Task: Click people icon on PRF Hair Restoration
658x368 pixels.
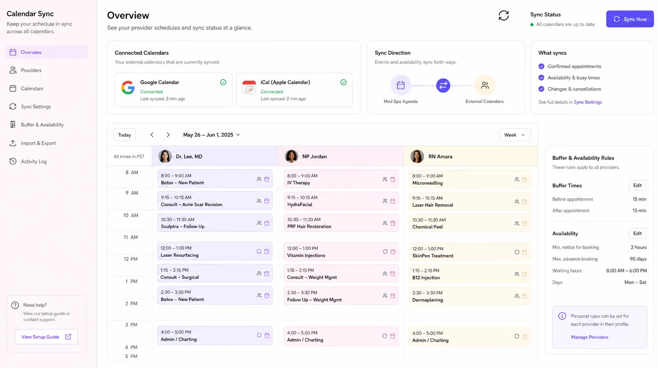Action: coord(385,223)
